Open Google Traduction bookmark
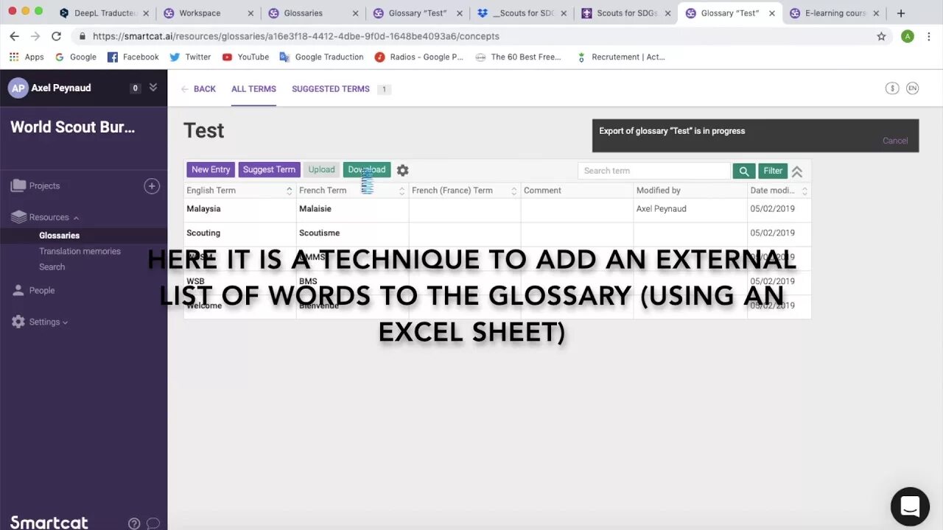 pos(321,57)
